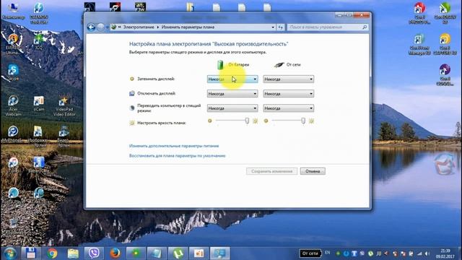Click the EN language indicator

[x=327, y=253]
